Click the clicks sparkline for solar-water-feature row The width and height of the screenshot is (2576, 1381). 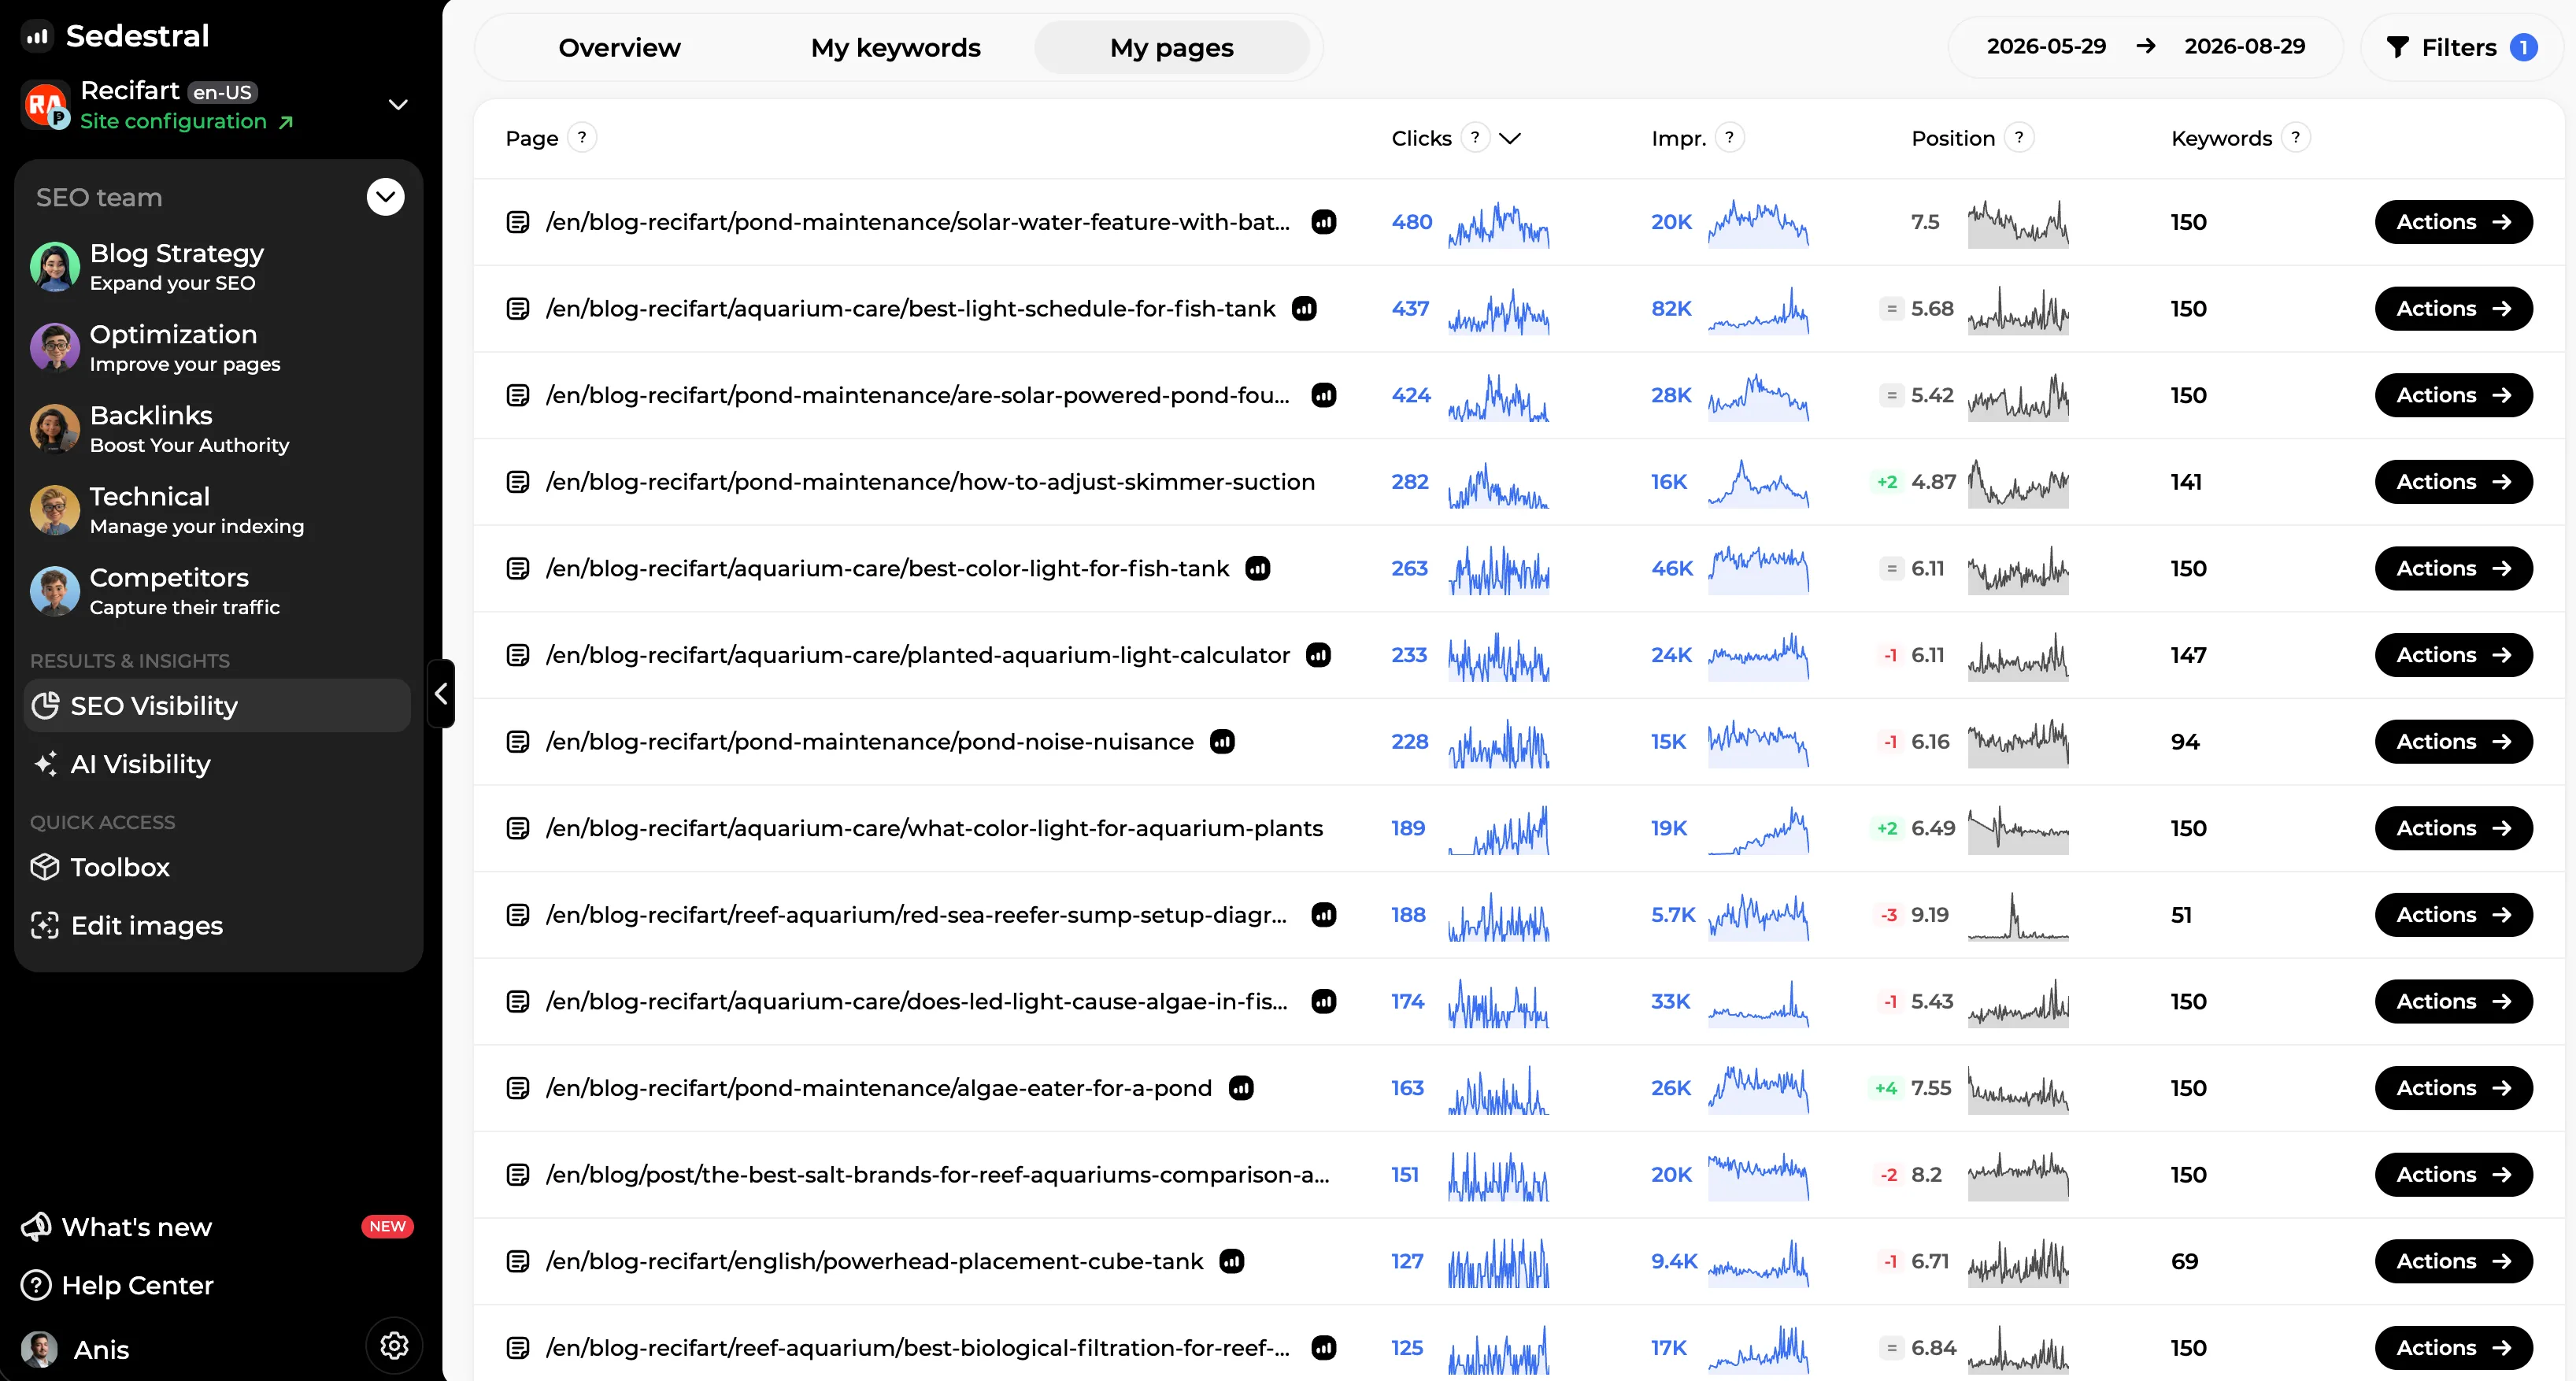click(1498, 224)
